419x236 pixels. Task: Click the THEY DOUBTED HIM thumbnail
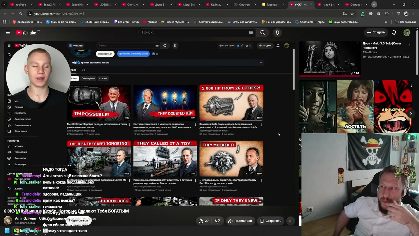click(x=165, y=103)
